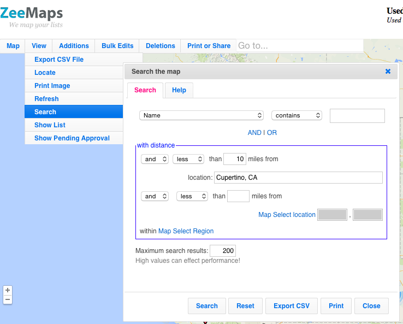Switch to the Help tab
Screen dimensions: 403x324
[x=179, y=90]
